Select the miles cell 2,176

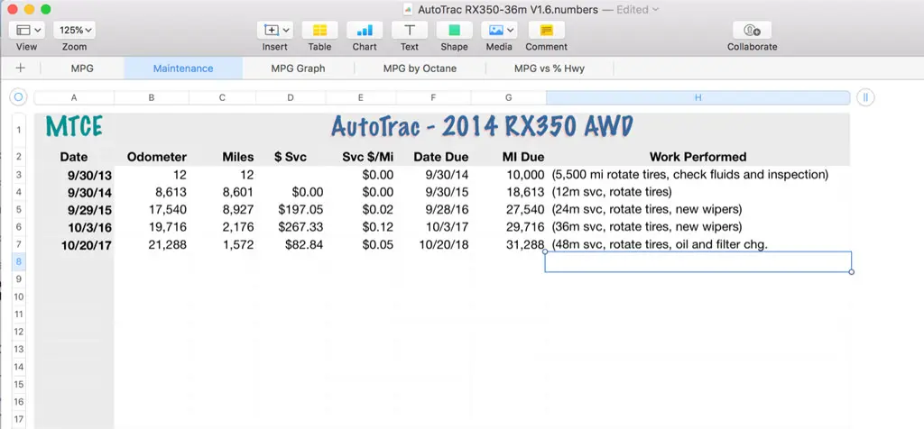222,227
